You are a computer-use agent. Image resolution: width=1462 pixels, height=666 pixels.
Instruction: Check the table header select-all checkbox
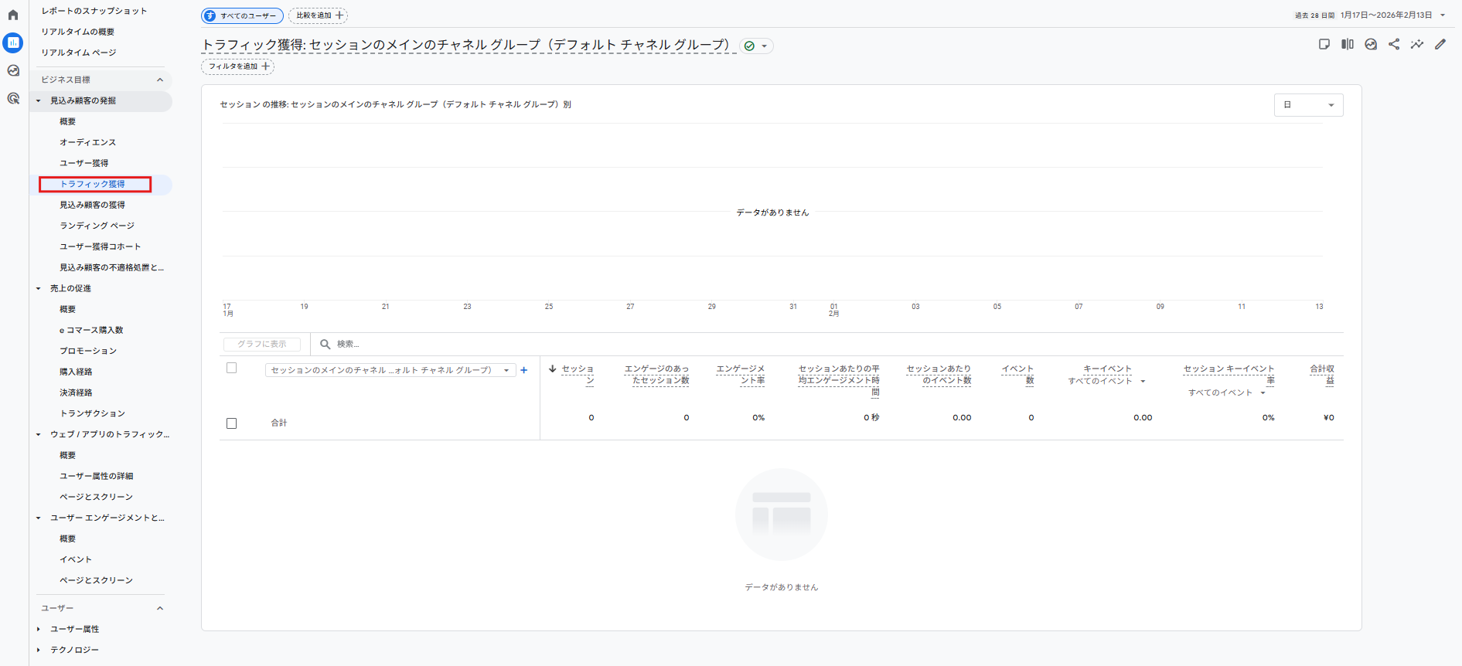[231, 368]
